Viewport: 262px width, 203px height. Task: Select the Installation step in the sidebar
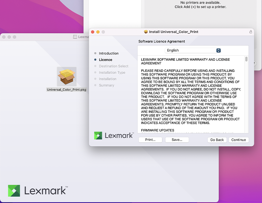[108, 79]
